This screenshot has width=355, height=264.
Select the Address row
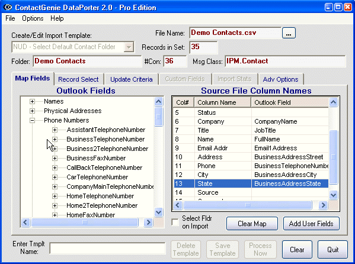[251, 157]
